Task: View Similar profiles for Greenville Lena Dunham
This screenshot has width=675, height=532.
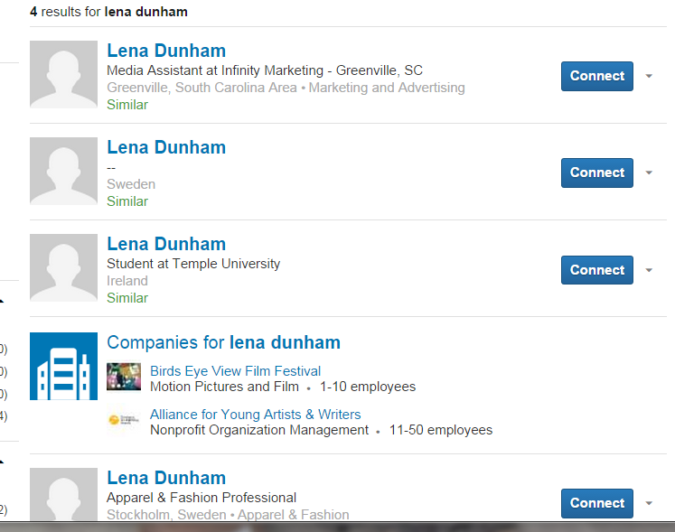Action: (127, 105)
